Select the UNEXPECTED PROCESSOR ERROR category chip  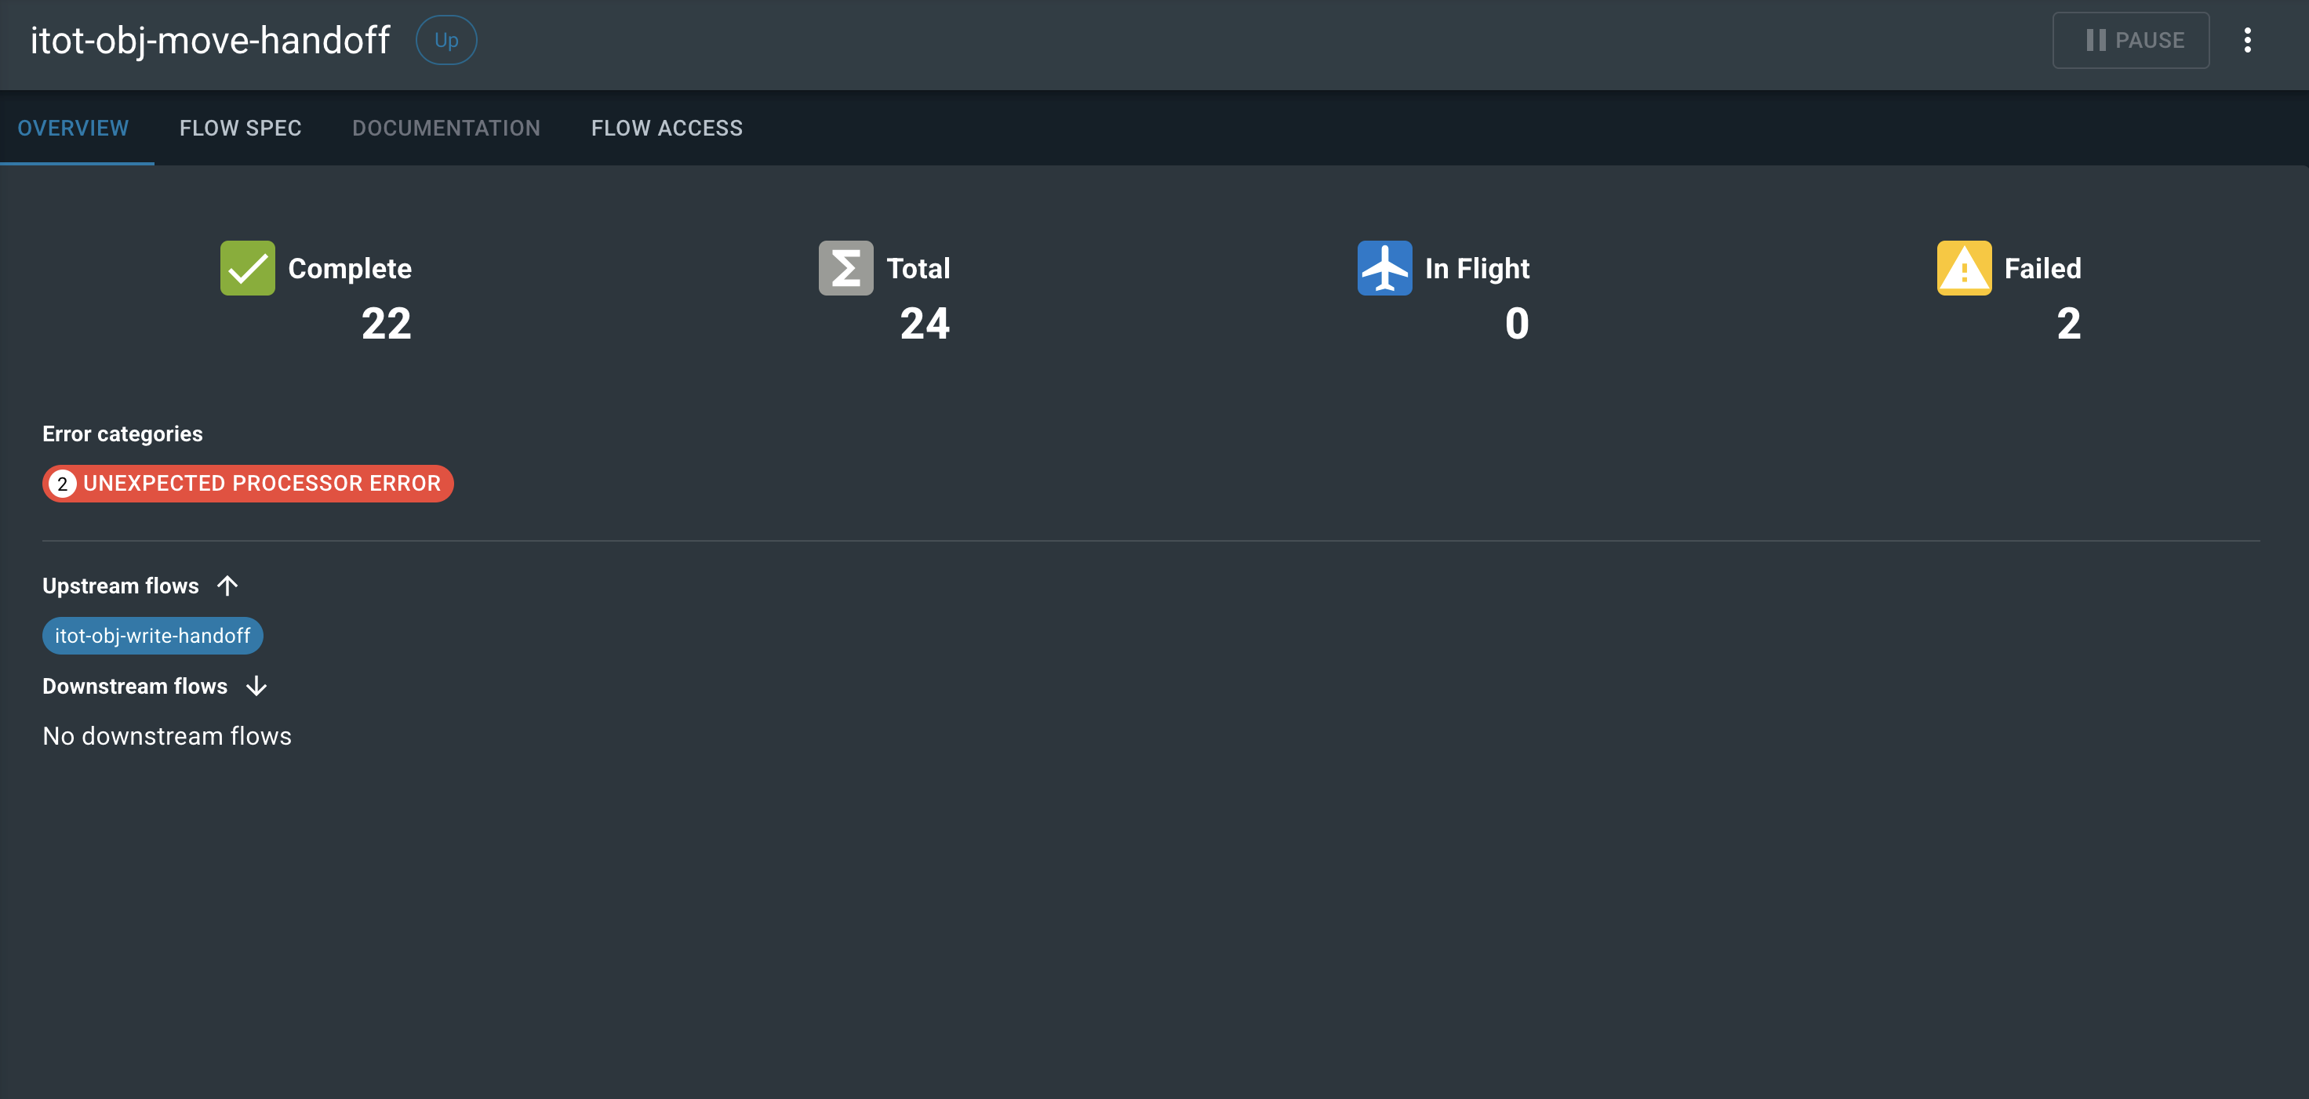(x=261, y=484)
